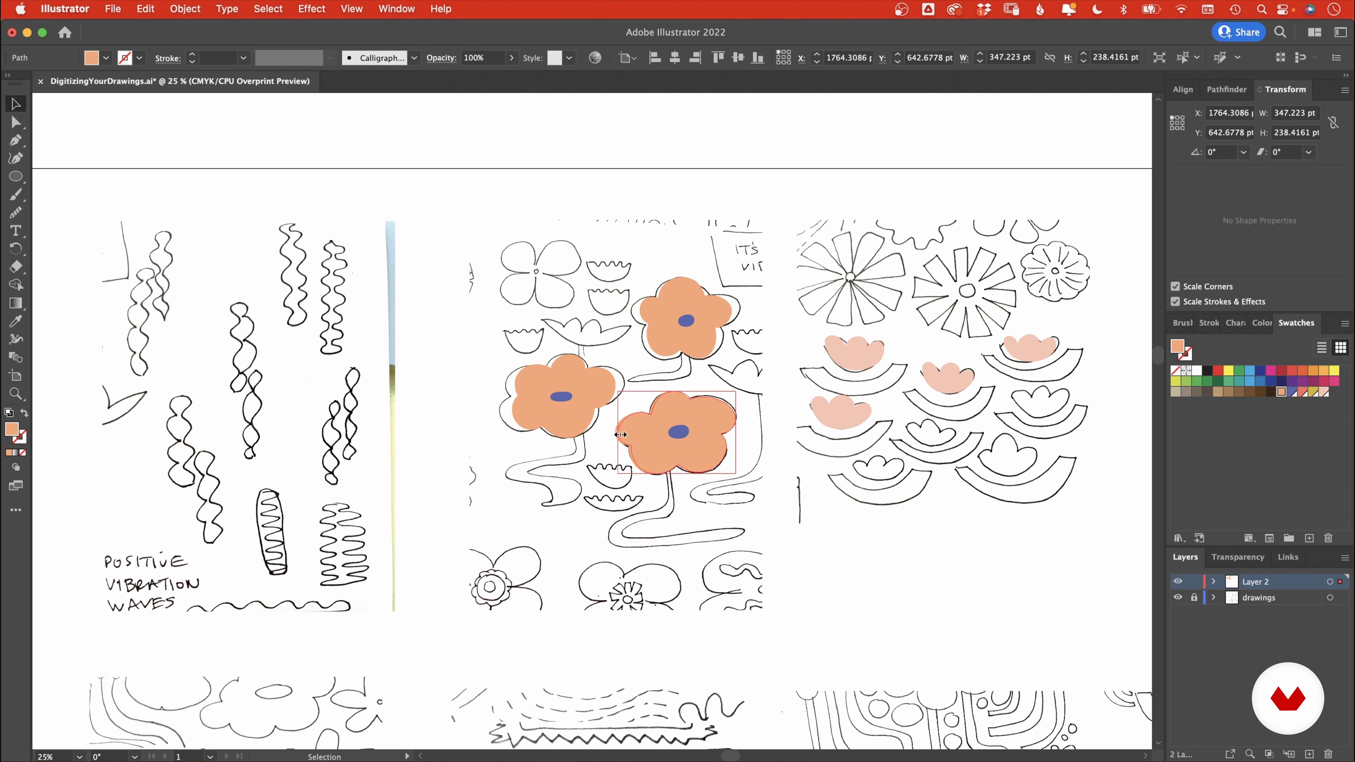Select the Selection tool arrow
The image size is (1355, 762).
15,104
